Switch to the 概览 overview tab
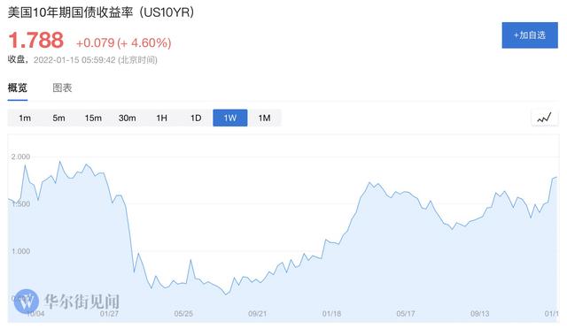 point(18,88)
